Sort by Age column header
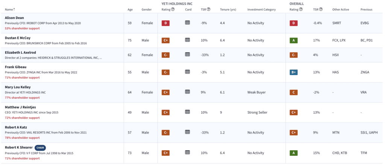 click(x=130, y=9)
